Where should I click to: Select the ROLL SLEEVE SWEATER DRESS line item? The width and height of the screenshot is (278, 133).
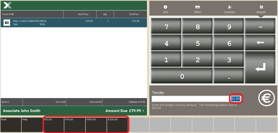click(x=74, y=23)
